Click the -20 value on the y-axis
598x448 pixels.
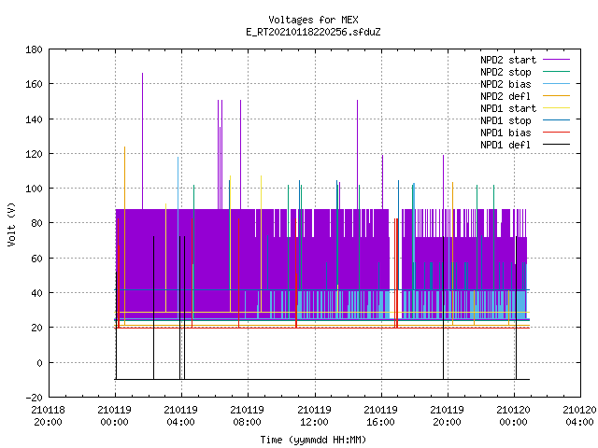click(x=34, y=398)
